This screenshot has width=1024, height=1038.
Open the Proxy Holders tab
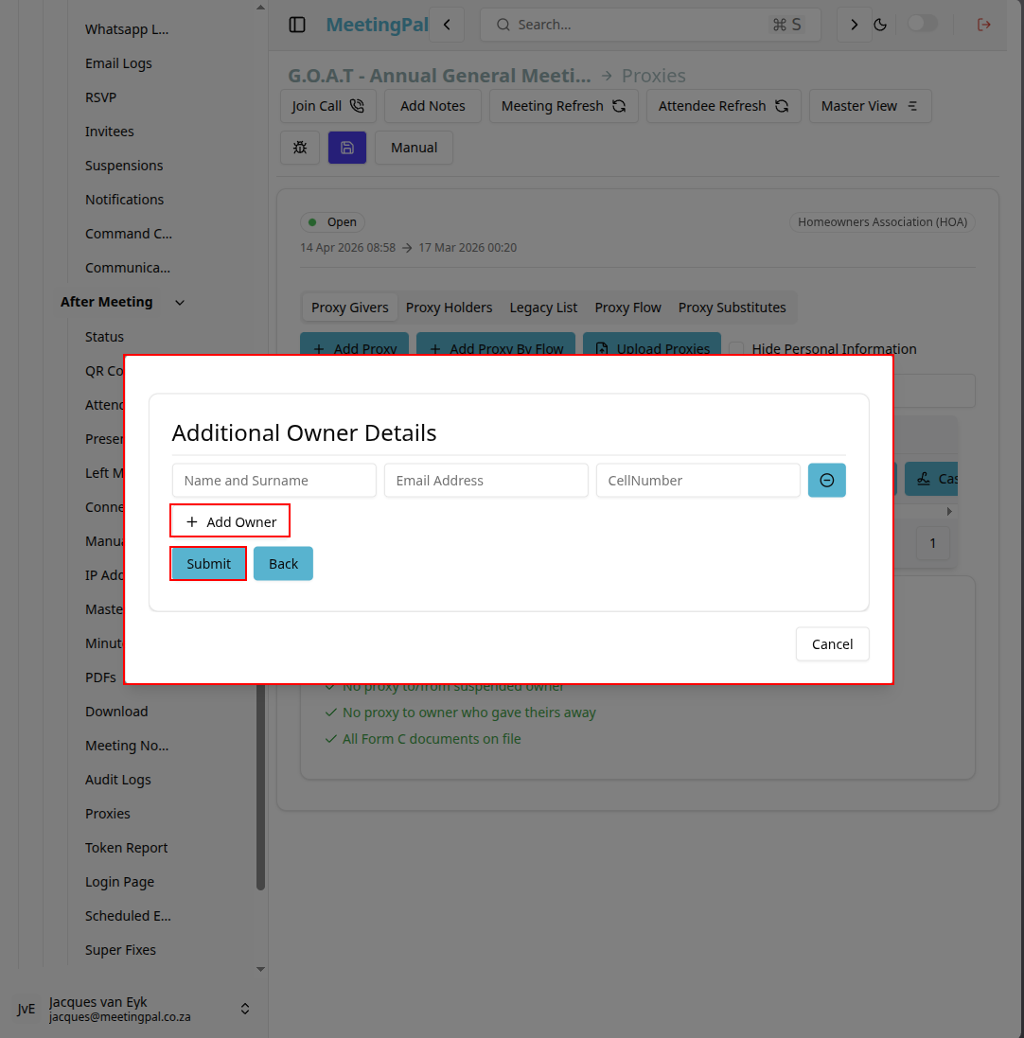click(x=449, y=308)
